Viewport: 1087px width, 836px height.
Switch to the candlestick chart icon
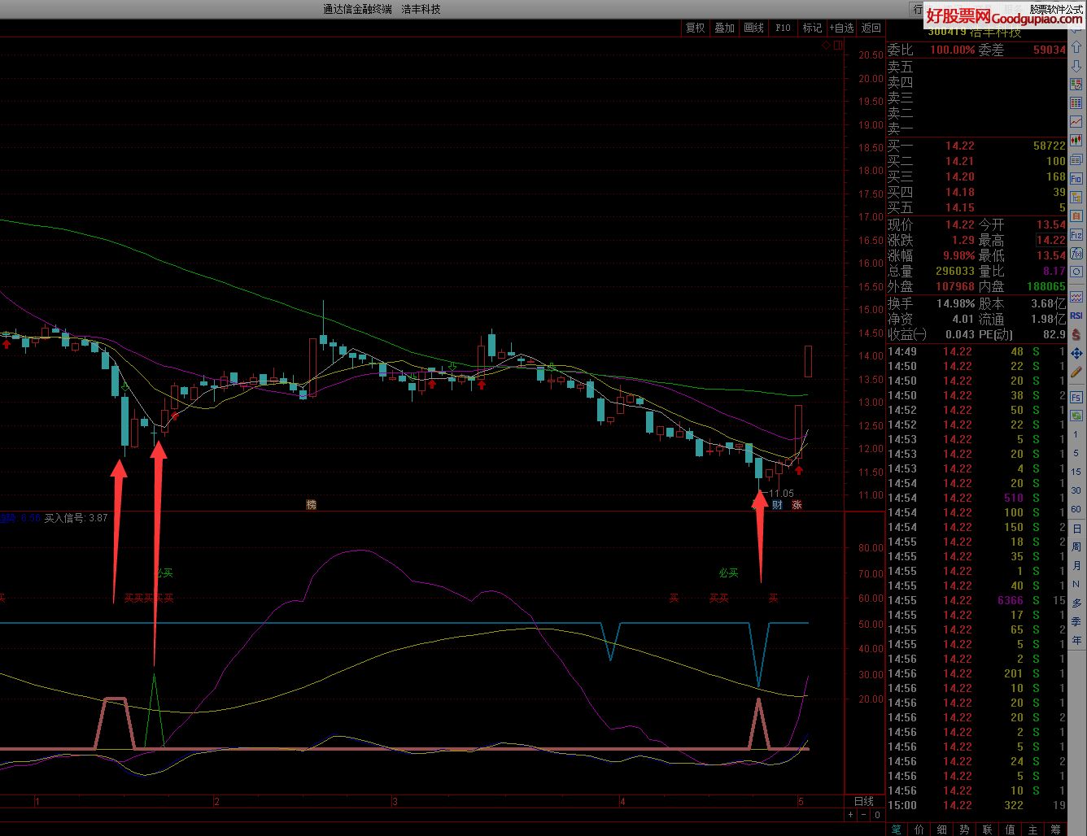pos(1076,141)
